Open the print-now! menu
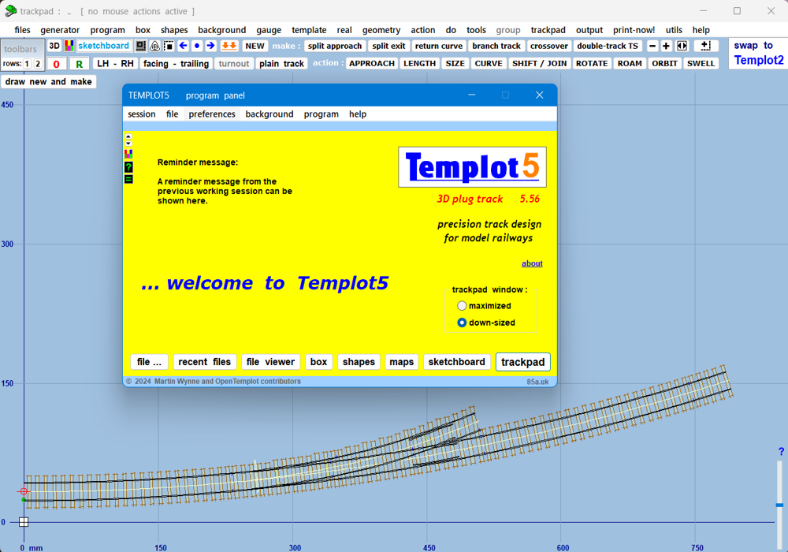Image resolution: width=788 pixels, height=552 pixels. pos(634,30)
